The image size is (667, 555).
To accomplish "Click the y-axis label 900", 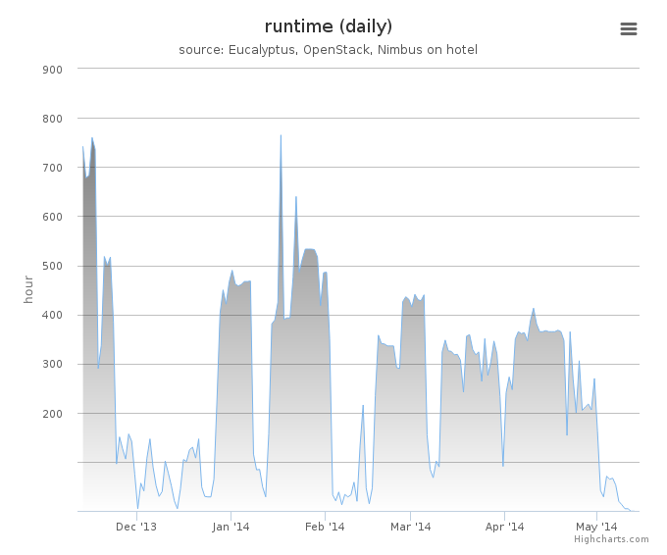I will click(52, 70).
